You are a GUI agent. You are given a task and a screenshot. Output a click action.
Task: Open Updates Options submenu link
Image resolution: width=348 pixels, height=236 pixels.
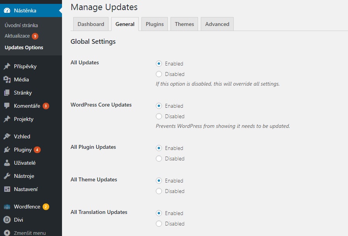(24, 48)
